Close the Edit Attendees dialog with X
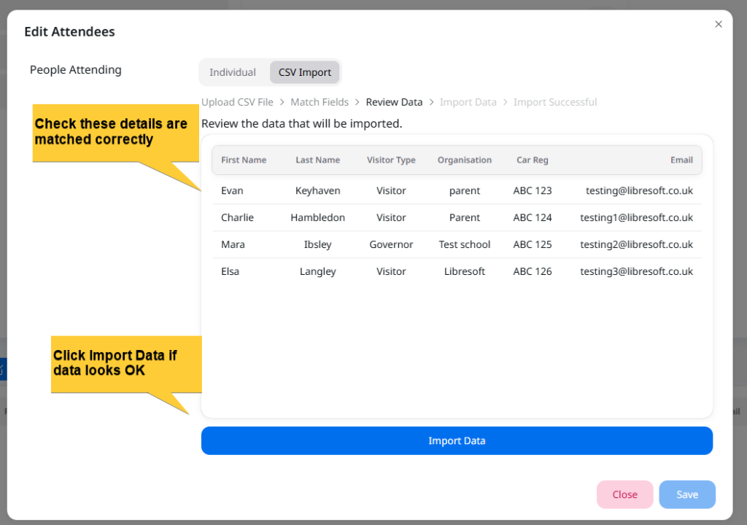This screenshot has width=747, height=525. coord(719,24)
